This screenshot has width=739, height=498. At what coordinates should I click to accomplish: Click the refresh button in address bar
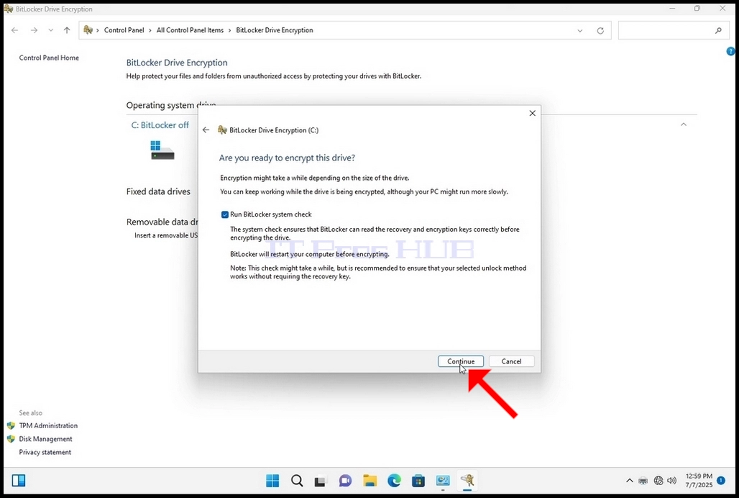[600, 31]
